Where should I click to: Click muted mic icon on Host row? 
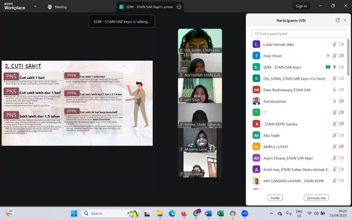coord(334,56)
